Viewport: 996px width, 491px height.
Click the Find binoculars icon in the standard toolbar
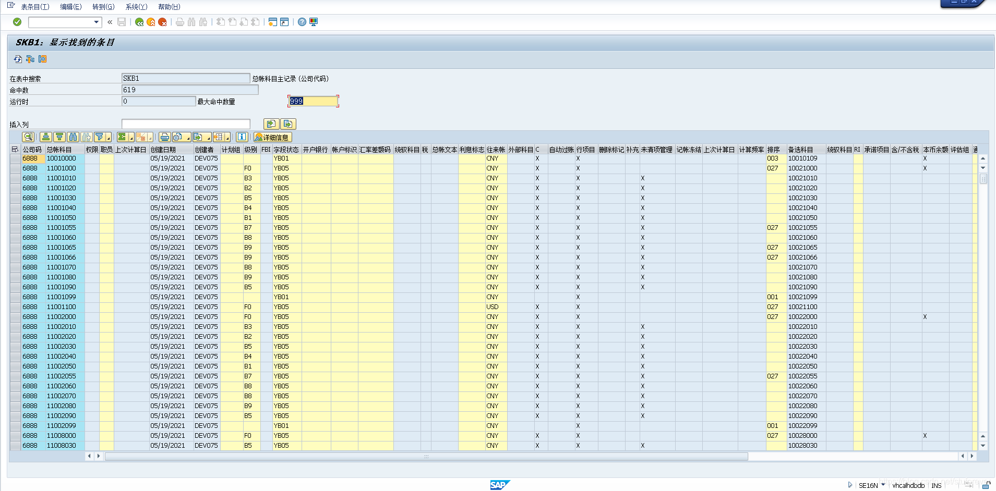(x=191, y=22)
